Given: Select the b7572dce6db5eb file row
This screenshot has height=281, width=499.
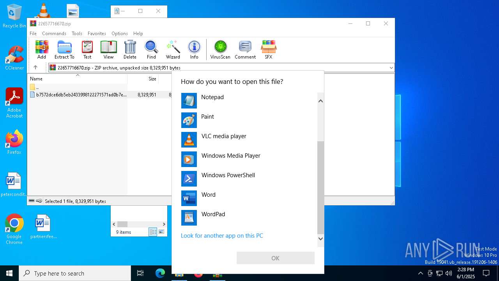Looking at the screenshot, I should pyautogui.click(x=99, y=95).
